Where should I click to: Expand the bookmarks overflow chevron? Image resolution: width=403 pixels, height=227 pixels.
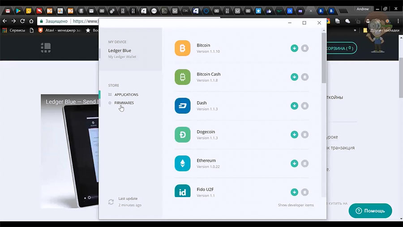tap(355, 30)
